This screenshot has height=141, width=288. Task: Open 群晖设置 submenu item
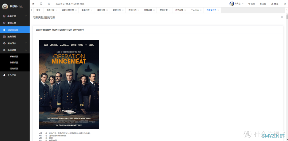tap(15, 63)
